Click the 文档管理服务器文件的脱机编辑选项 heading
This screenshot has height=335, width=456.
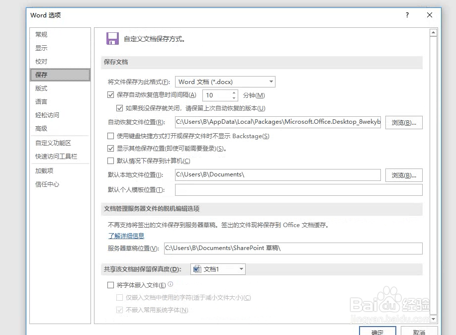pos(152,208)
